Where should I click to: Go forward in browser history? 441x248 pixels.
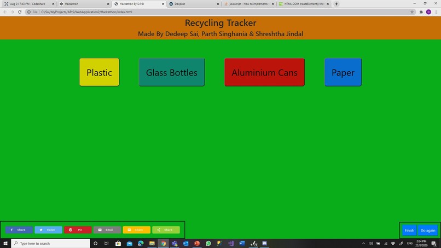[x=13, y=12]
